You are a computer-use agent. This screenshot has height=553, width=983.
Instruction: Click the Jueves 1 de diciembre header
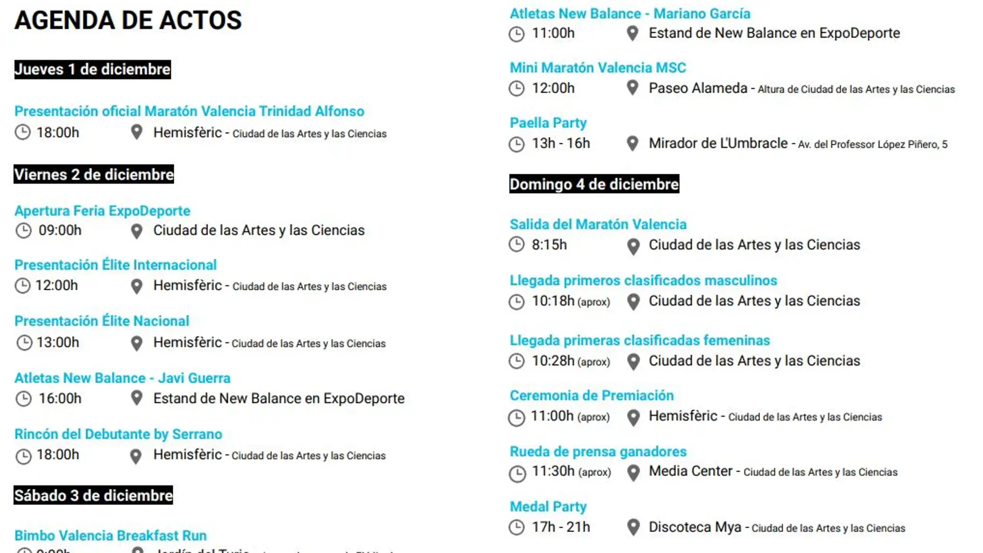[93, 69]
